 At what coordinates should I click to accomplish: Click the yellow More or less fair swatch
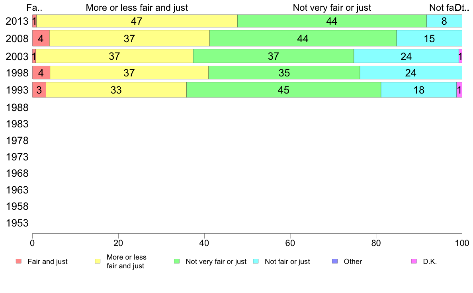[98, 261]
